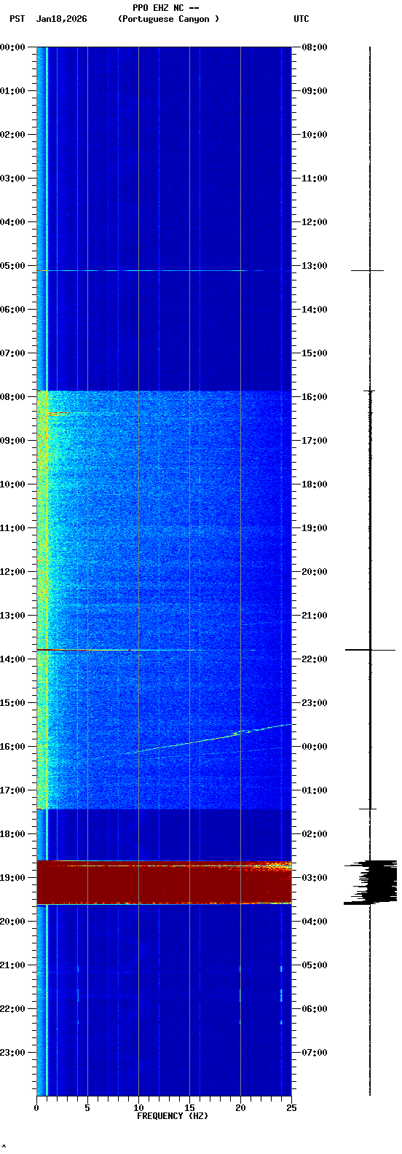Click the 00:00 PST label at the top left

(12, 47)
